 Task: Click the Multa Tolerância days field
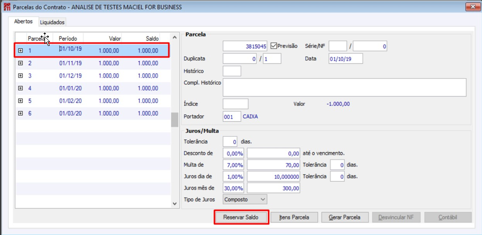pyautogui.click(x=337, y=165)
